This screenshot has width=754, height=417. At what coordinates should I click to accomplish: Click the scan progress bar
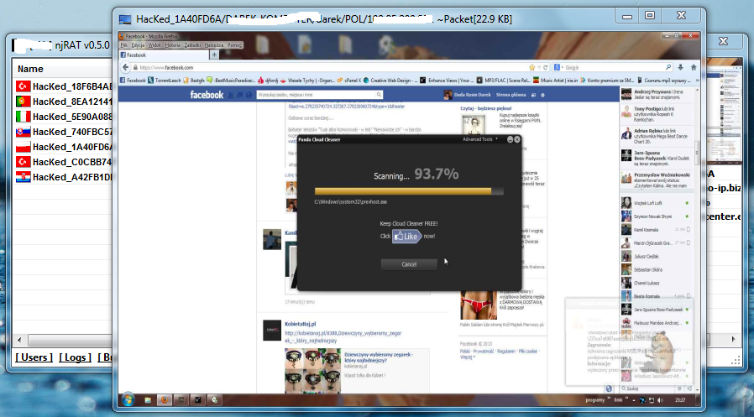tap(409, 191)
